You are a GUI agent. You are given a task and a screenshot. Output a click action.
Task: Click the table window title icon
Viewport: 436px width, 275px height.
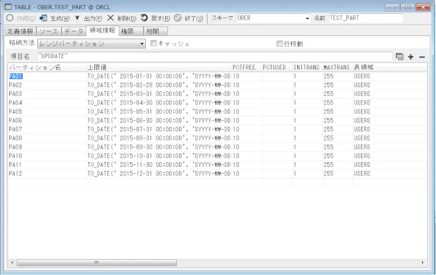coord(8,7)
